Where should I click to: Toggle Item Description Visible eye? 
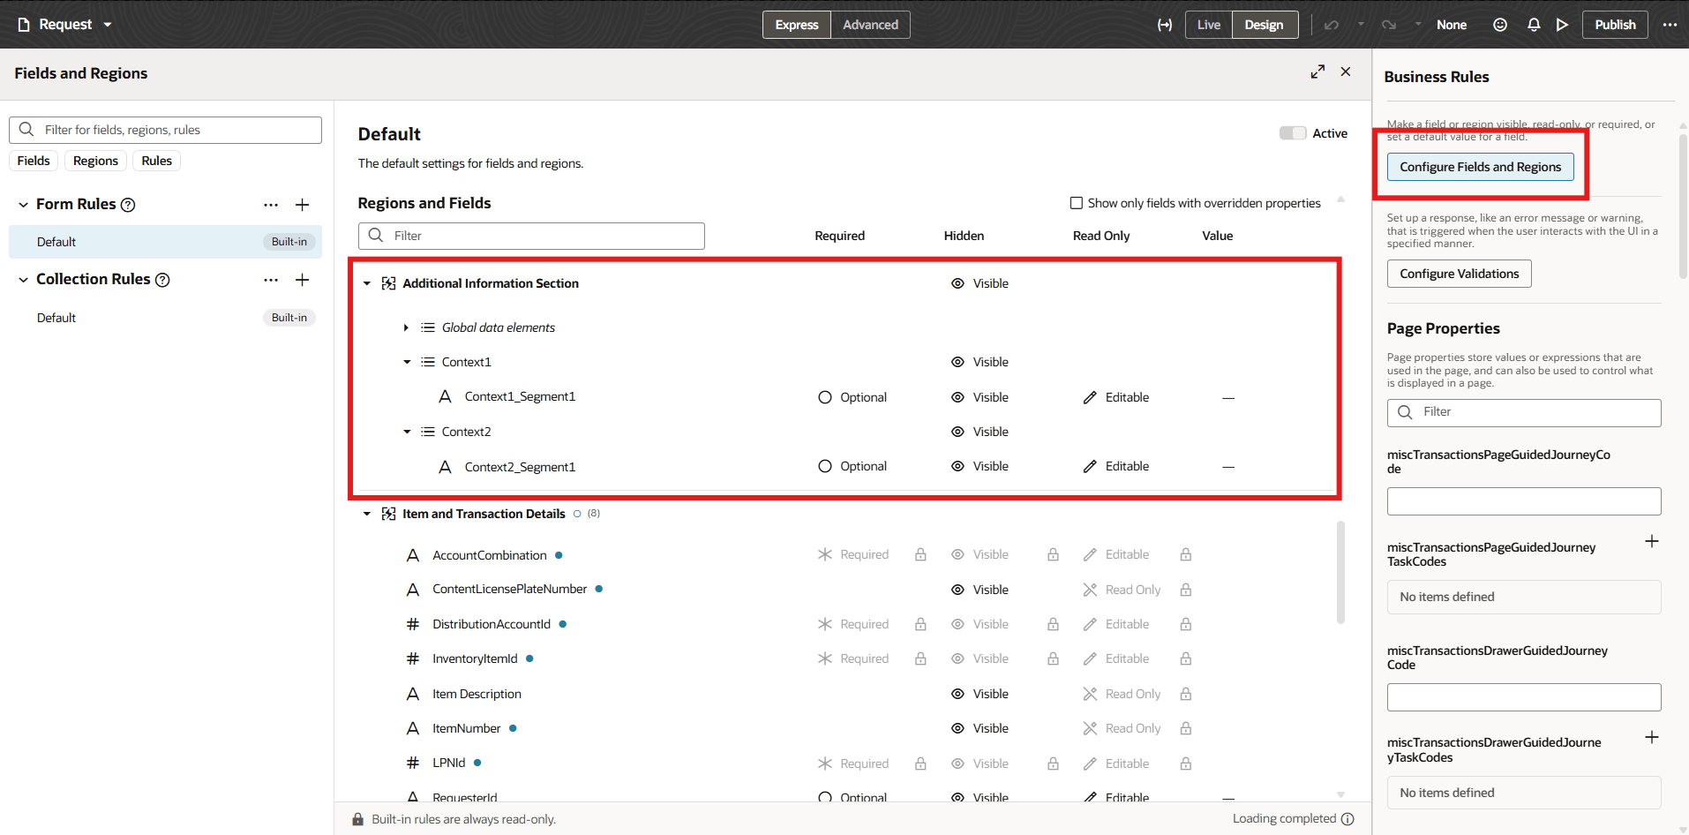[x=957, y=694]
